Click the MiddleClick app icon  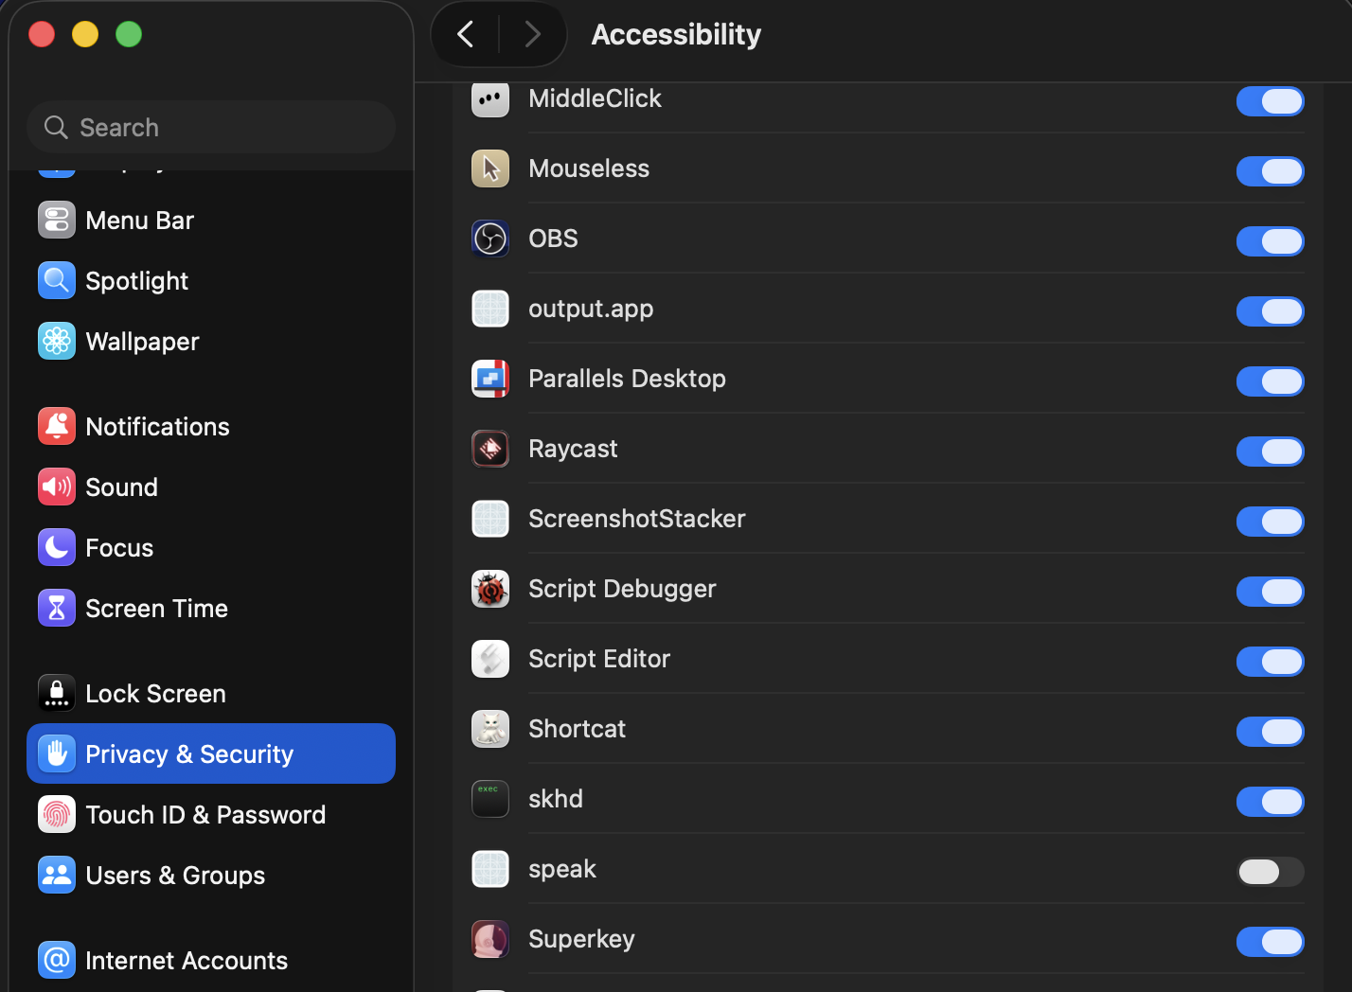pos(489,97)
